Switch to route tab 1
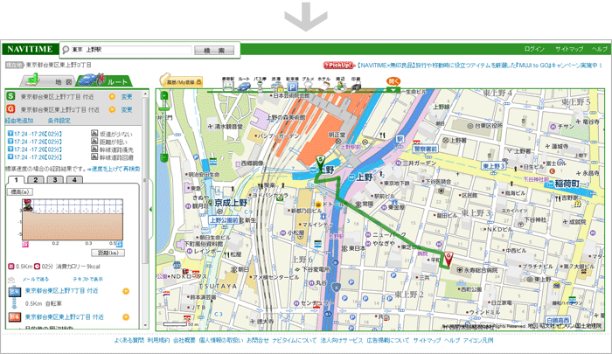Image resolution: width=612 pixels, height=354 pixels. point(16,179)
